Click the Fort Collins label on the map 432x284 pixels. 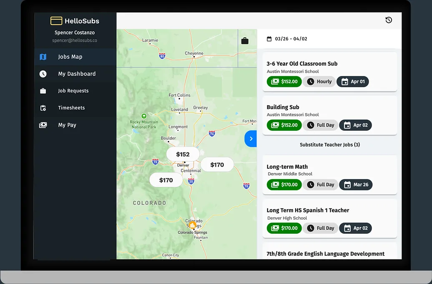(x=179, y=95)
